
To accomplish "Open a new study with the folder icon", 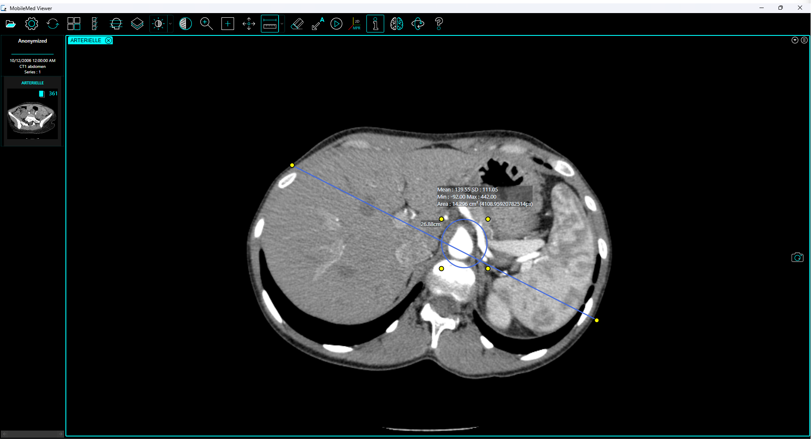I will [x=11, y=24].
